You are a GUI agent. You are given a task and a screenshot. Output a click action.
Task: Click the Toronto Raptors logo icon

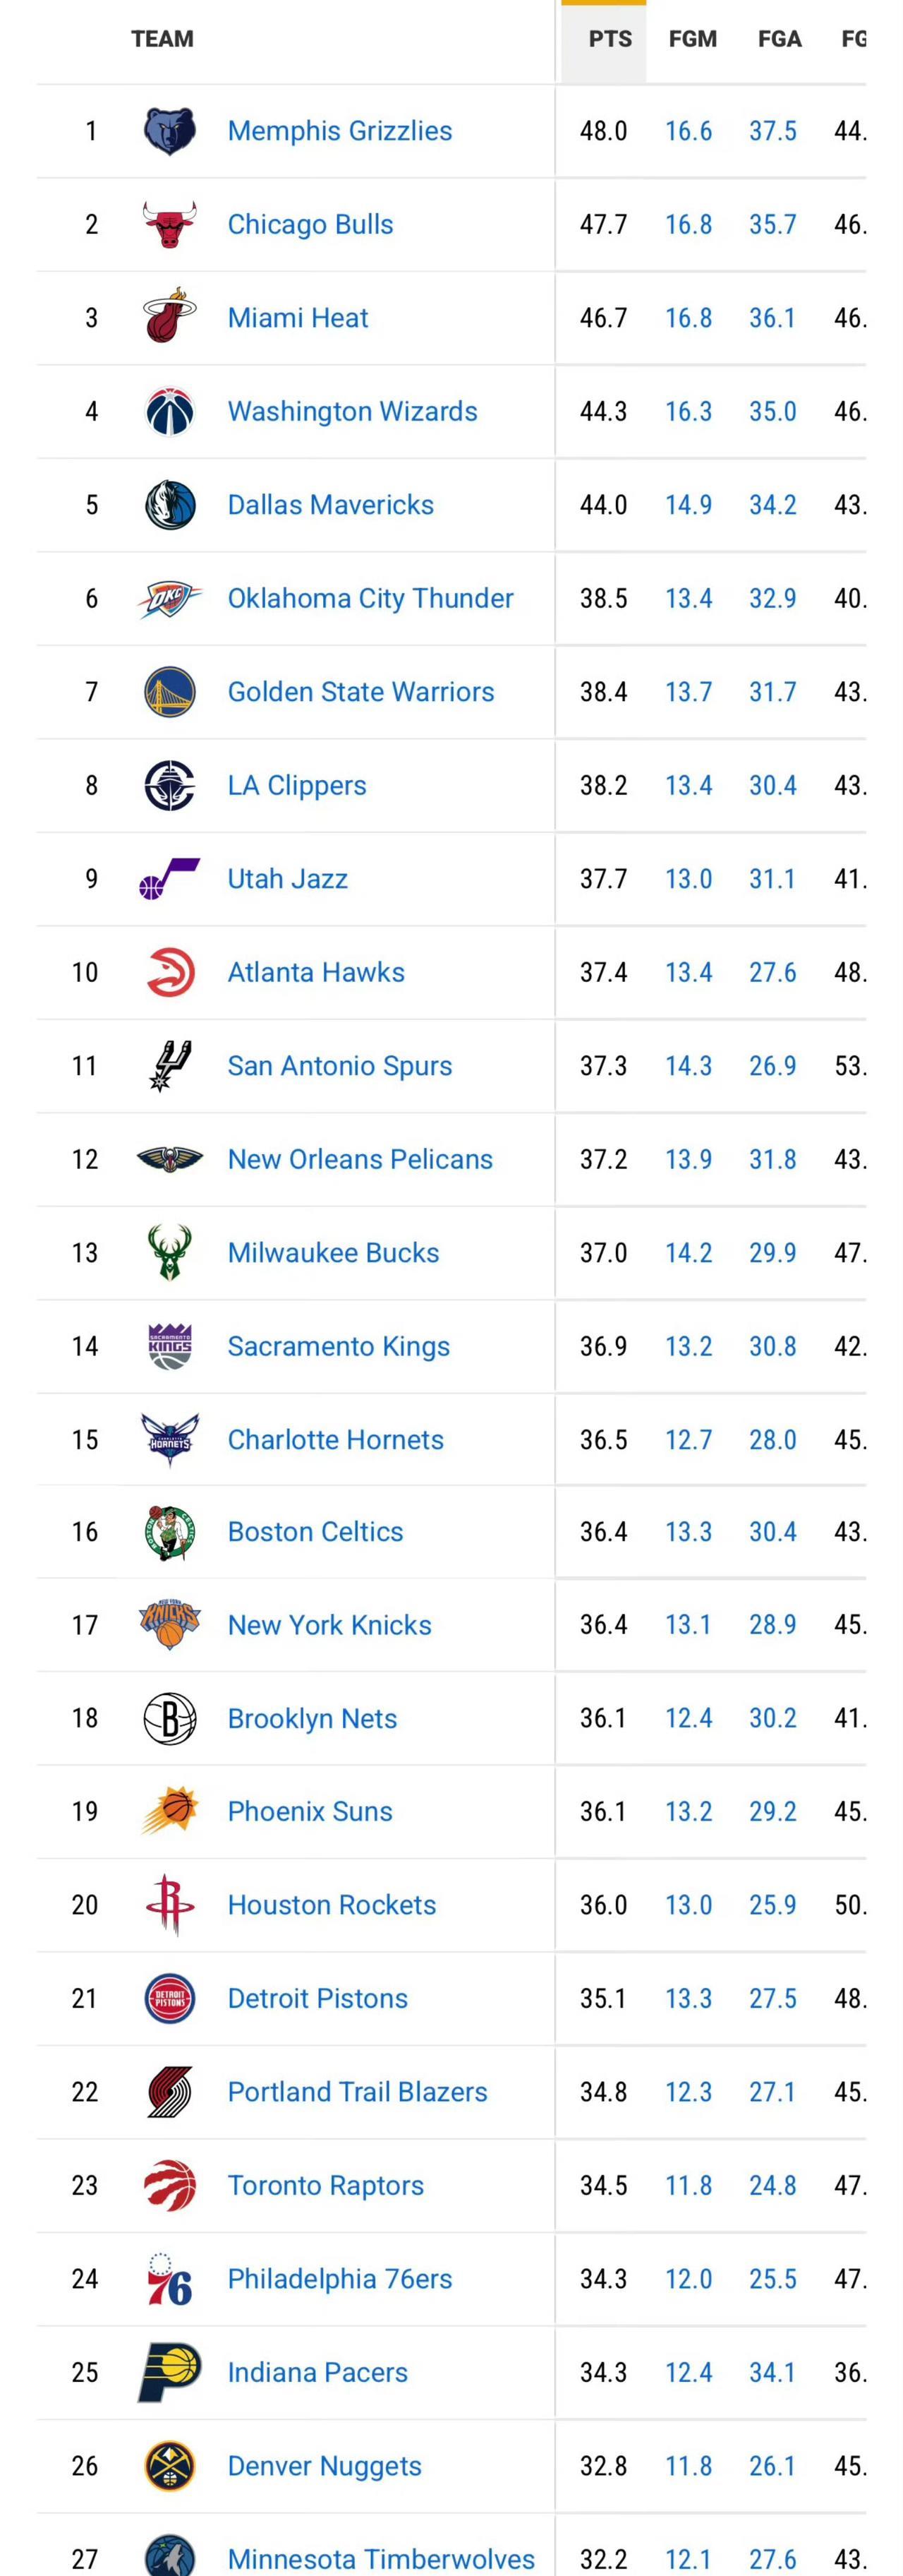coord(170,2186)
